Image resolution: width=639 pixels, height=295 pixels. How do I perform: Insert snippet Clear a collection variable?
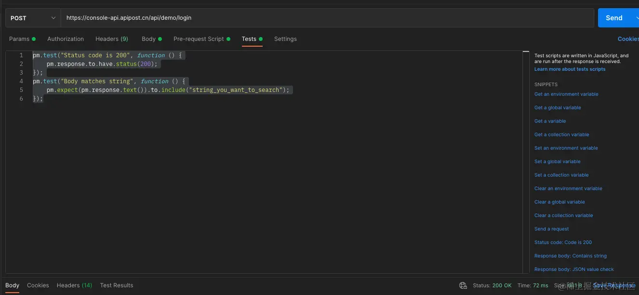[563, 216]
